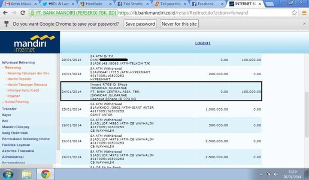Click the page vertical scrollbar thumb

point(307,115)
